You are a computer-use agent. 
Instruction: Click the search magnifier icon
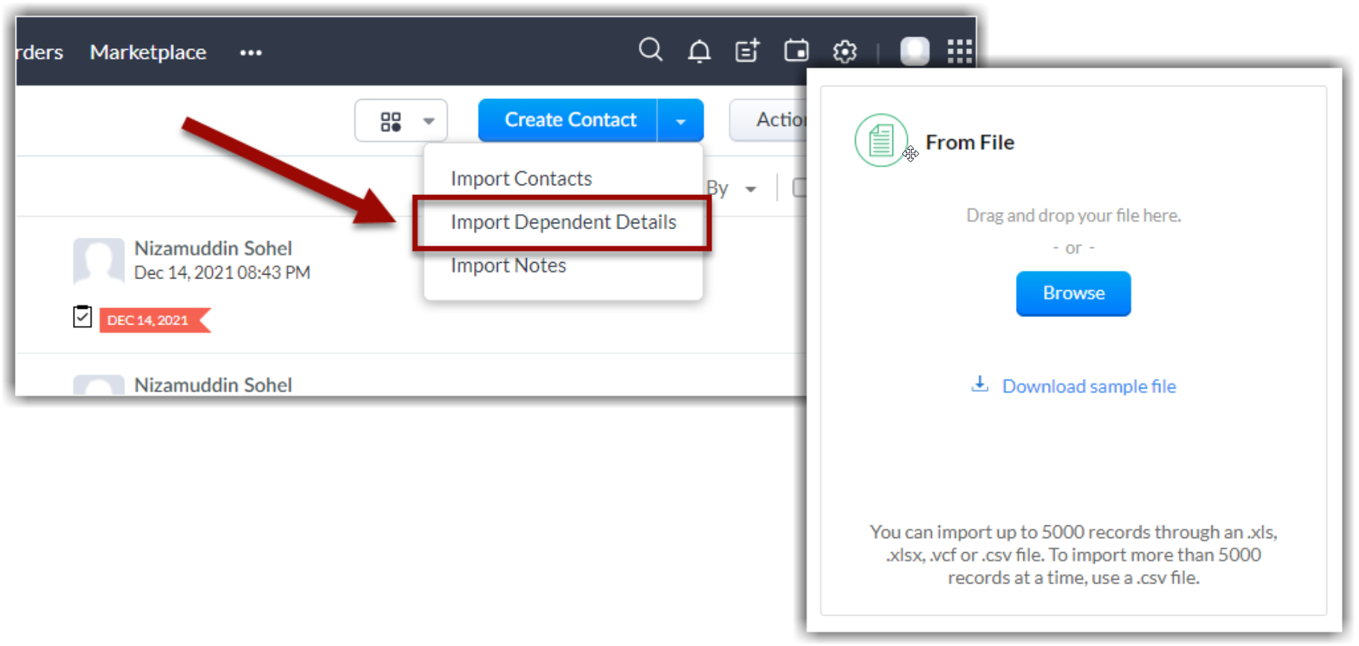pos(650,51)
